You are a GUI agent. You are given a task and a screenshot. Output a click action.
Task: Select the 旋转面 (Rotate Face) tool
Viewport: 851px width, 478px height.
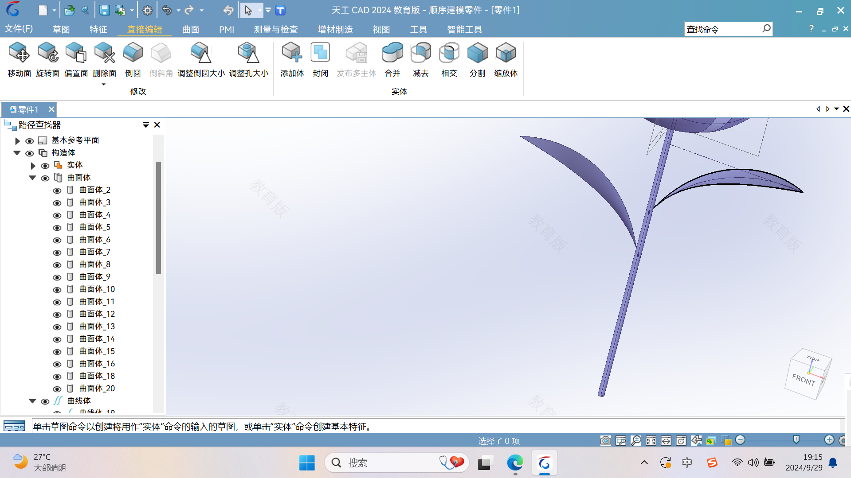pyautogui.click(x=47, y=60)
